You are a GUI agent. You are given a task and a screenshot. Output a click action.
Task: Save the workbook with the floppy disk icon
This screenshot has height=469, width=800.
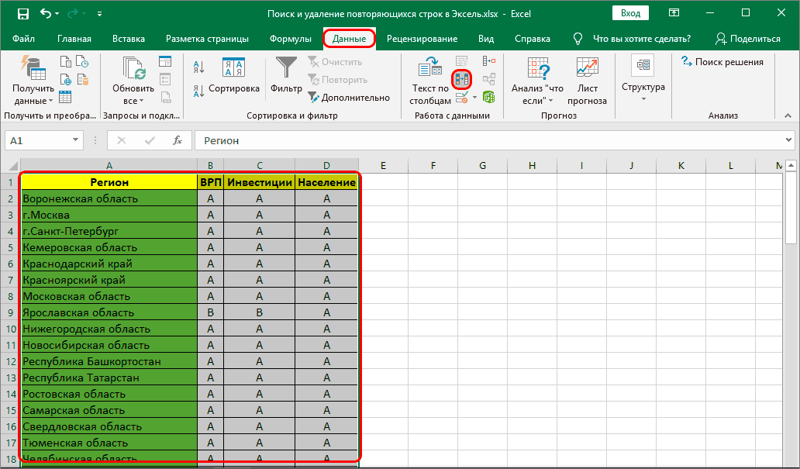tap(22, 14)
